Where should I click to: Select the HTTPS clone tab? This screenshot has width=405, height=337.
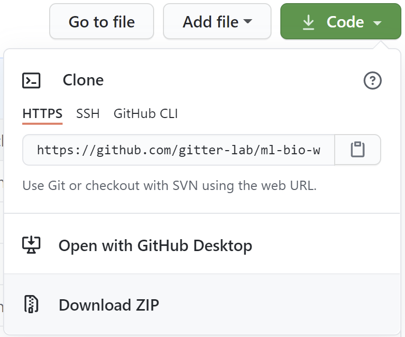[x=42, y=114]
